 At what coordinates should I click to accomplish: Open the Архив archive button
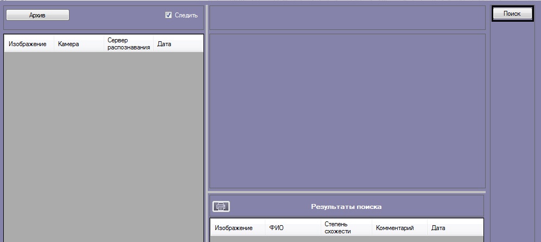pos(37,15)
